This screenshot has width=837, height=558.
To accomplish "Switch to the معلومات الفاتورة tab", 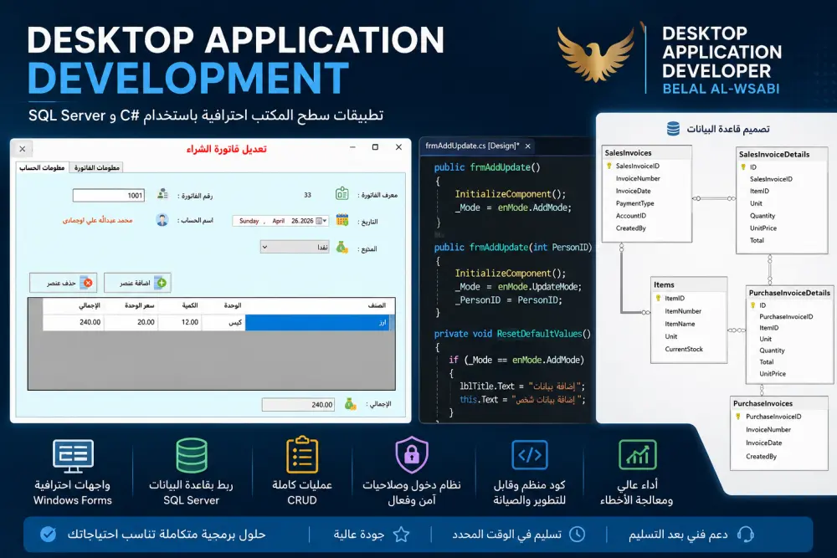I will tap(96, 167).
